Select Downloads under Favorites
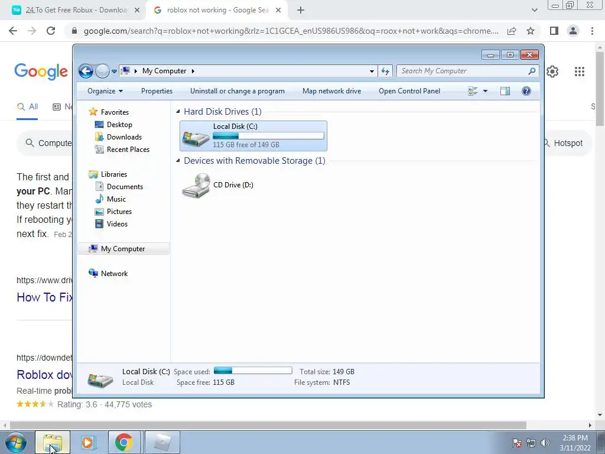 (x=124, y=137)
